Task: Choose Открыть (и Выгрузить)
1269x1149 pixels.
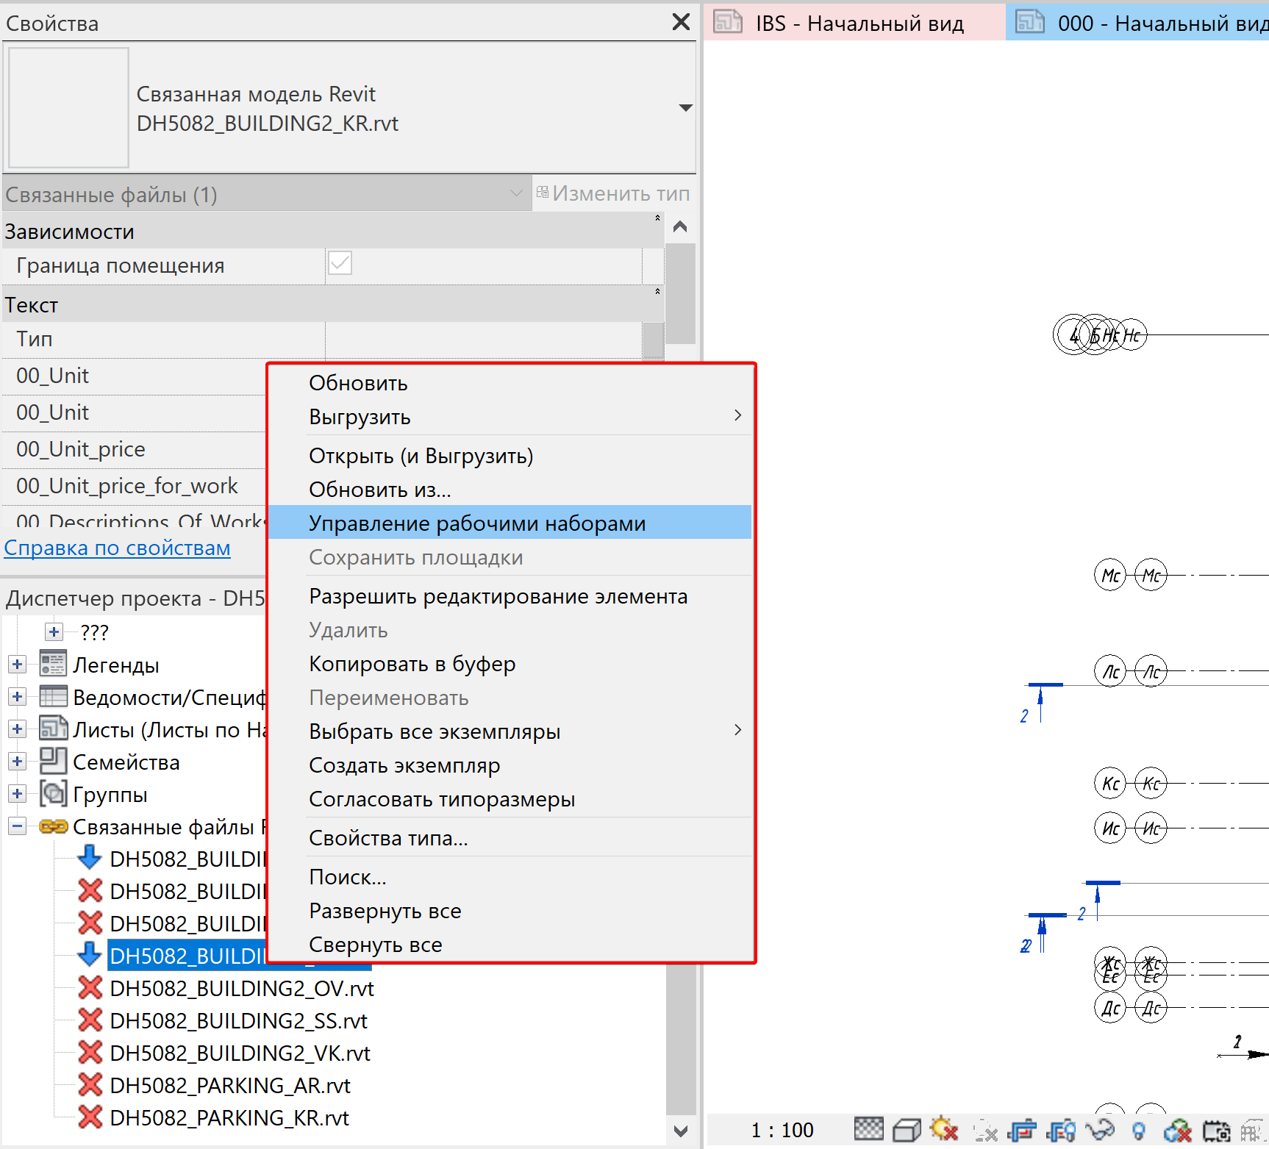Action: [510, 456]
